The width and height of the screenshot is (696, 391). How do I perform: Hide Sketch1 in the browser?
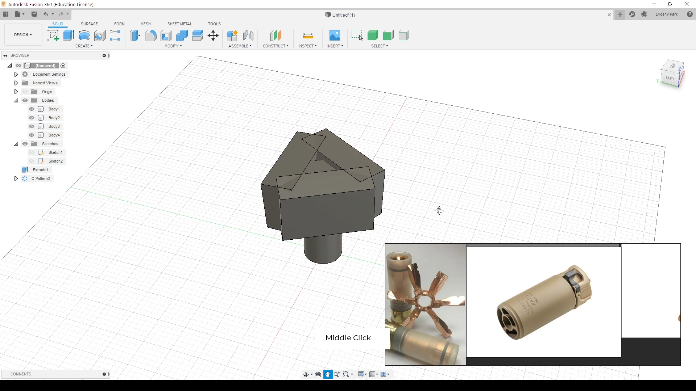tap(32, 152)
